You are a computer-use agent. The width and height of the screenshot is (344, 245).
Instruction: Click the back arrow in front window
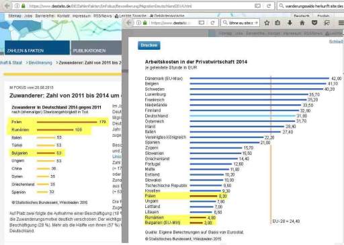click(x=129, y=23)
